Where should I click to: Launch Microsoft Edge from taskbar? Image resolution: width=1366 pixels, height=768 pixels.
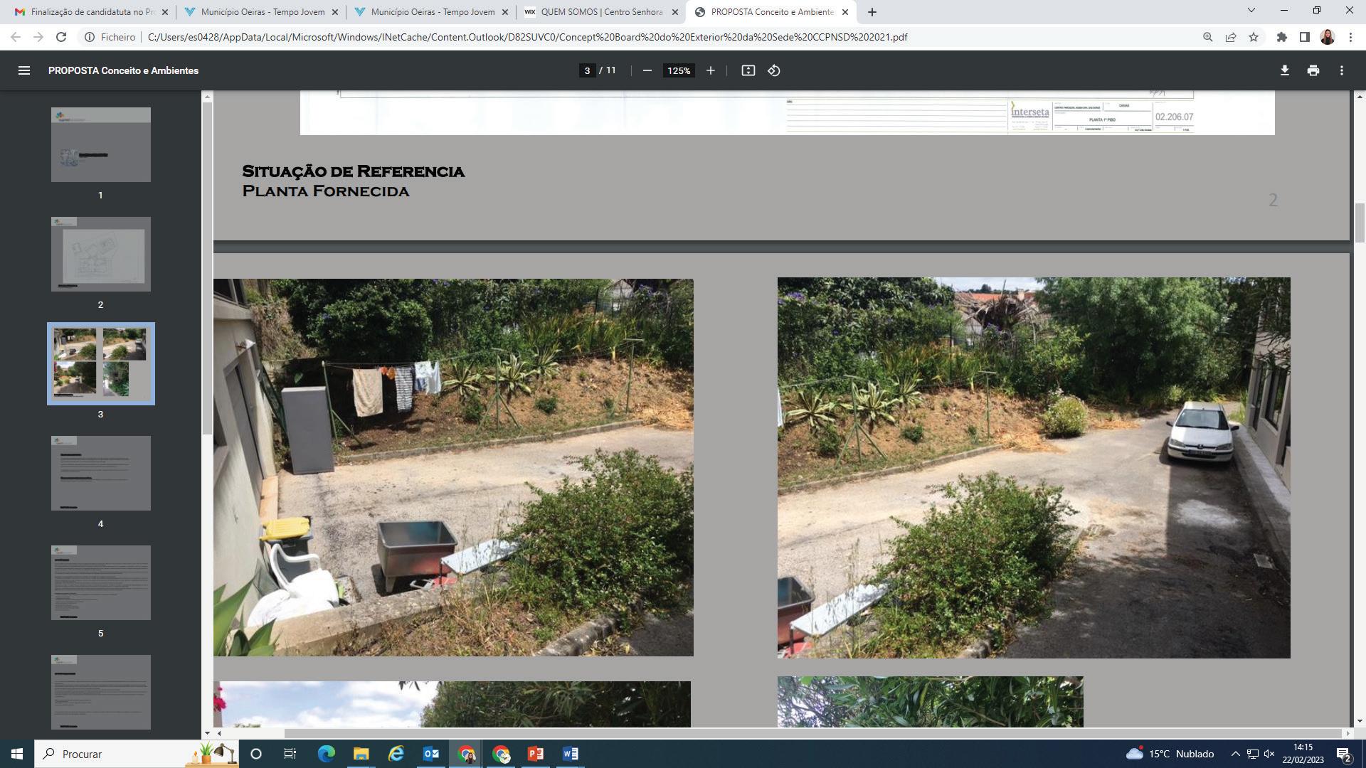pyautogui.click(x=326, y=754)
